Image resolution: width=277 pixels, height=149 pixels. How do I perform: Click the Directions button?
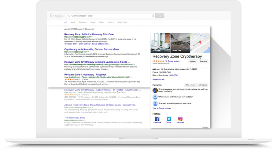[203, 61]
